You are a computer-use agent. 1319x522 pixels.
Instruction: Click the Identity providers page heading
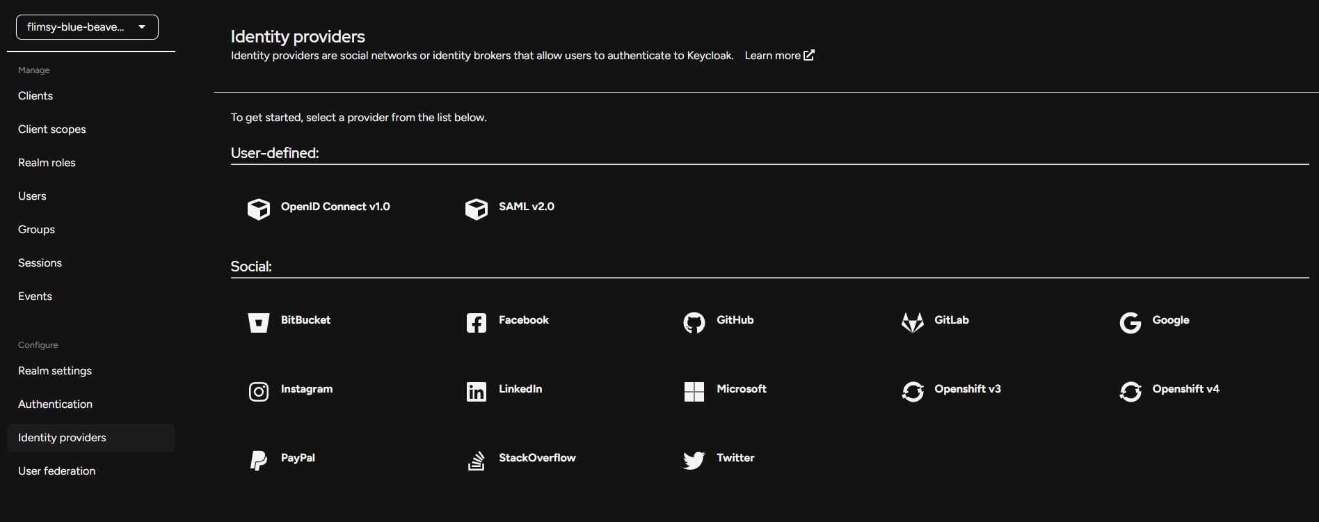pos(298,37)
